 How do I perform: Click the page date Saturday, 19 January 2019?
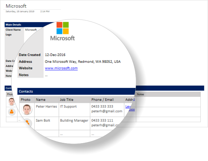pyautogui.click(x=20, y=11)
